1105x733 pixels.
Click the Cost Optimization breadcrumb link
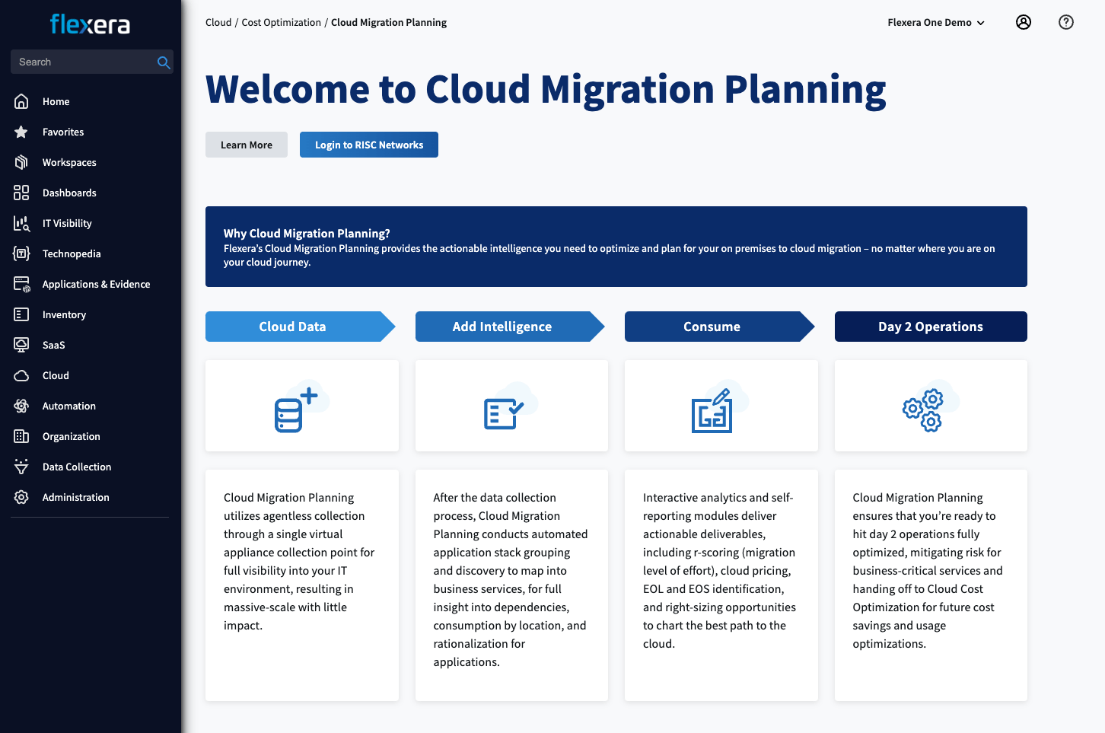(281, 23)
